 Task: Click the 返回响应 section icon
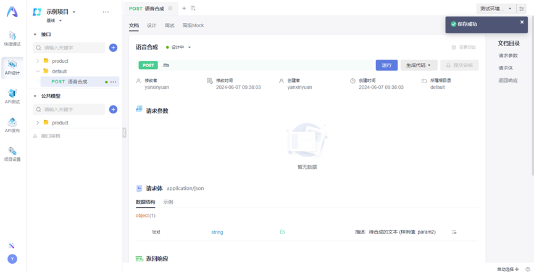click(139, 259)
